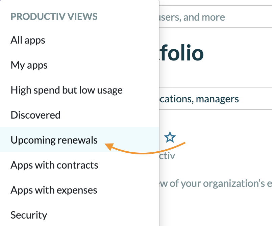Open the My apps view
Screen dimensions: 272x226
(29, 65)
